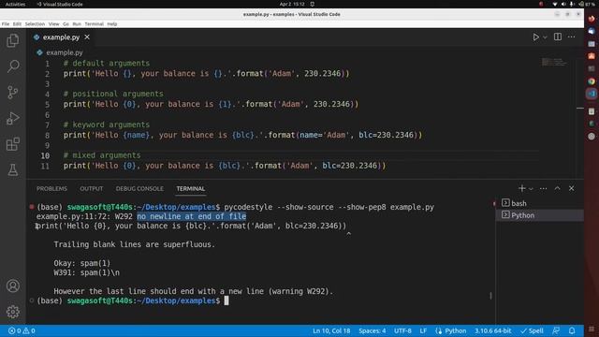Open the View menu
The image size is (599, 337).
54,24
